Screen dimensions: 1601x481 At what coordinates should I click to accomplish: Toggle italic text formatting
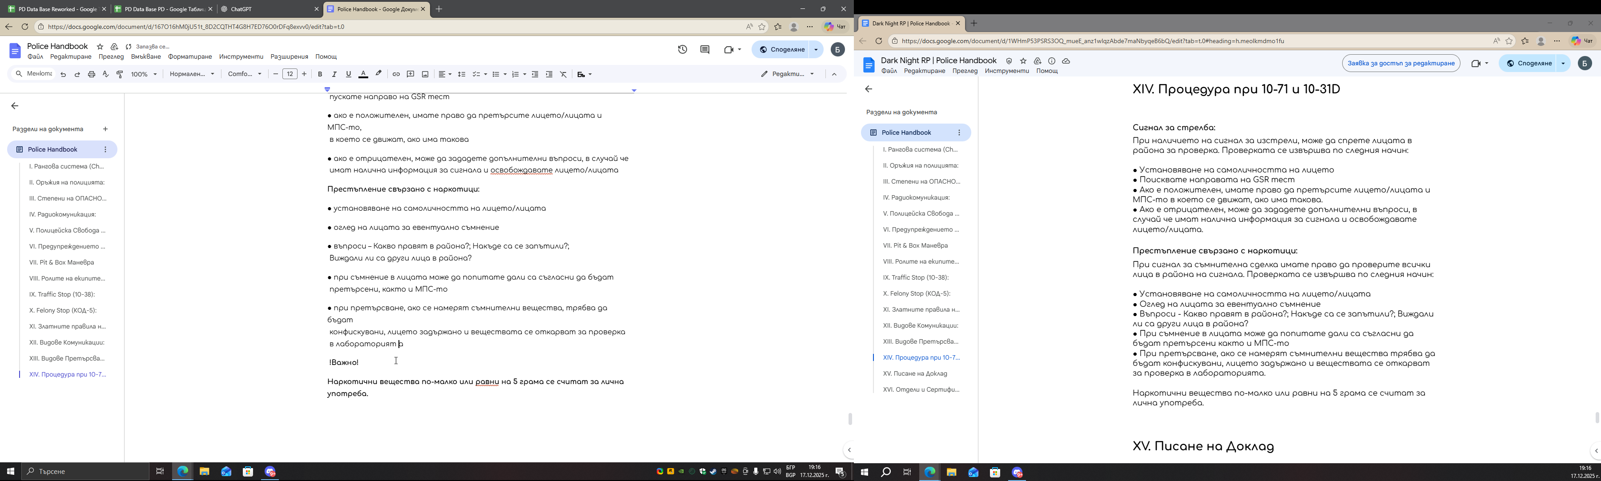click(x=334, y=75)
